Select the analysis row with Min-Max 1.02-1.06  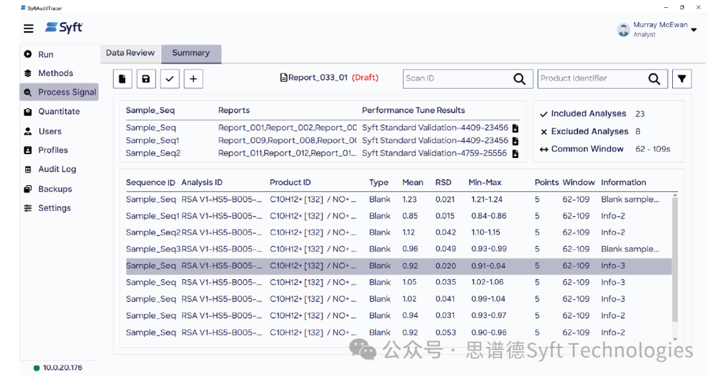[398, 282]
